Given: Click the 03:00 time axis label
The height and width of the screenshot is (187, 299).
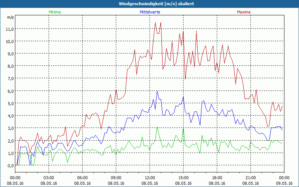Looking at the screenshot, I should [49, 178].
